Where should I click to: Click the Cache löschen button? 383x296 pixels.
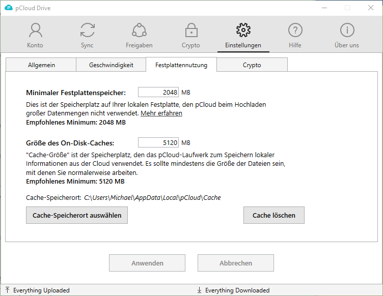point(274,215)
